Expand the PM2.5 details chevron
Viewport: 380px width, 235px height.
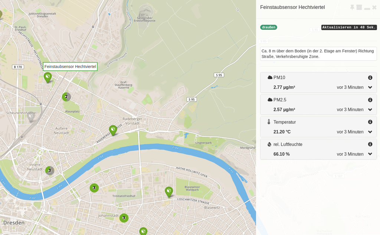pos(370,110)
